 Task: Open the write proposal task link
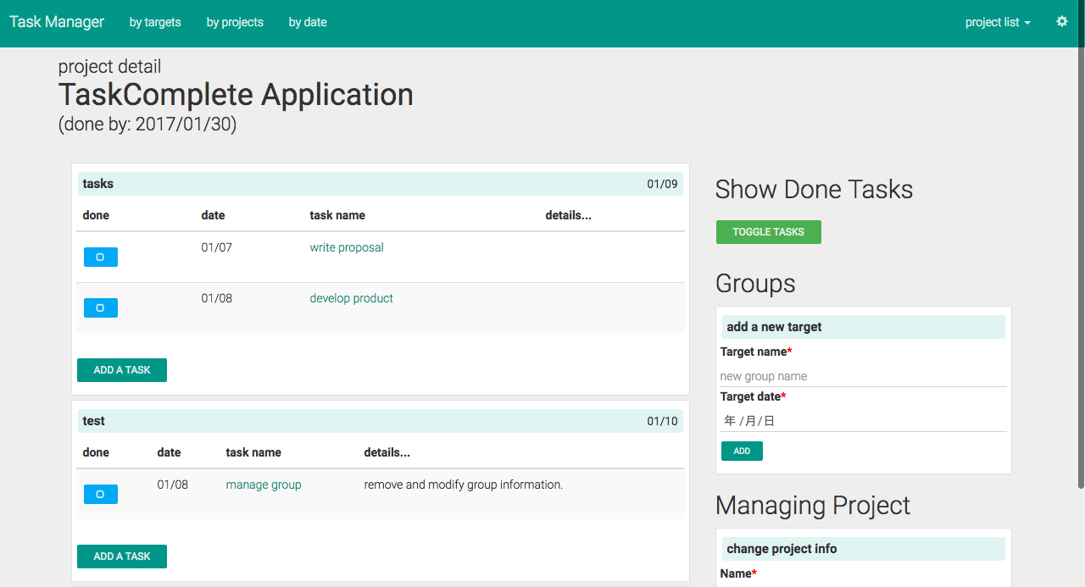[x=347, y=247]
